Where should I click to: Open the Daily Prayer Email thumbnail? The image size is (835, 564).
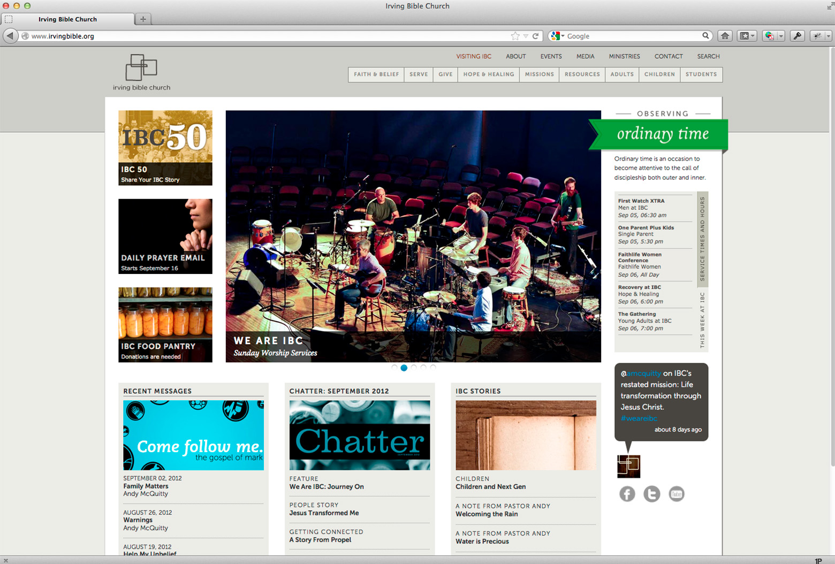165,236
